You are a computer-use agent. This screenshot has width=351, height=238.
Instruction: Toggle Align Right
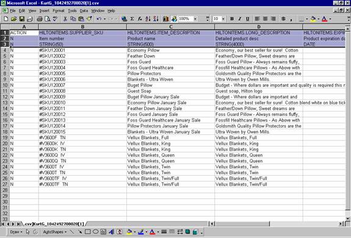coord(273,19)
